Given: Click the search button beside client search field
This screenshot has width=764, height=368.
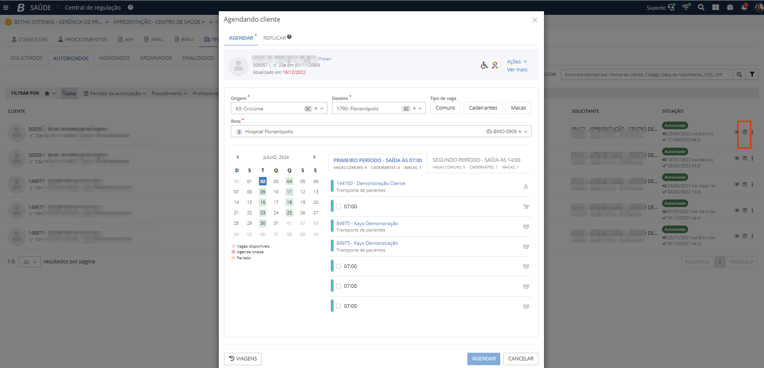Looking at the screenshot, I should 739,75.
